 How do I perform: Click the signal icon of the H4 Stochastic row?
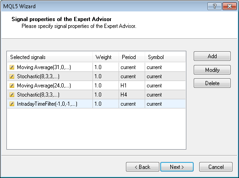[x=12, y=95]
